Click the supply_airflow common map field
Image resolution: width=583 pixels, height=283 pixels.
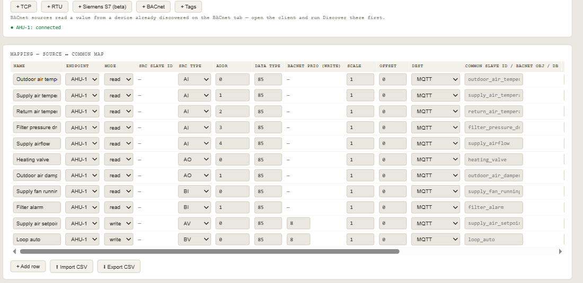point(493,143)
